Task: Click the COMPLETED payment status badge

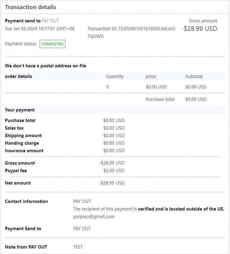Action: click(x=52, y=44)
